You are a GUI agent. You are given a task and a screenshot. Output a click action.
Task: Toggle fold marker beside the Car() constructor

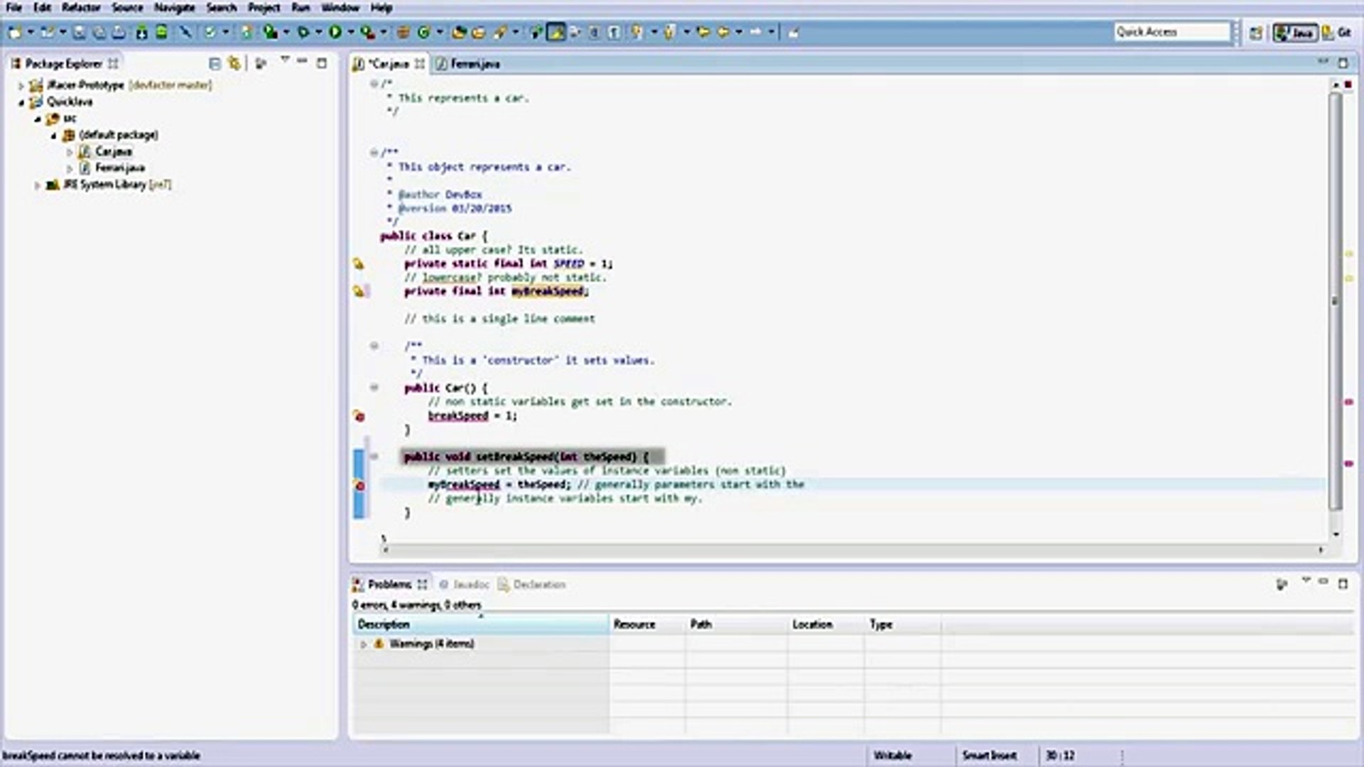point(374,388)
